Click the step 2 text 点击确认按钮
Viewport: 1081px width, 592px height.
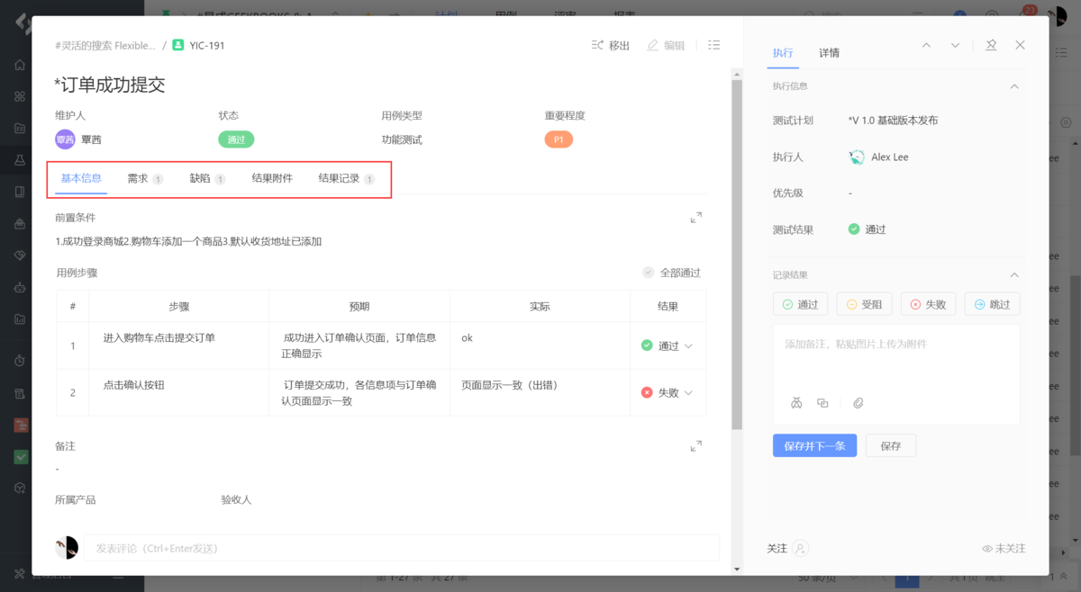[x=134, y=385]
